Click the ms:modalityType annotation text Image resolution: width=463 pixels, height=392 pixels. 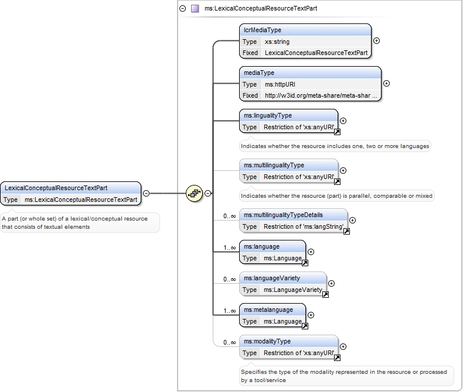click(343, 376)
